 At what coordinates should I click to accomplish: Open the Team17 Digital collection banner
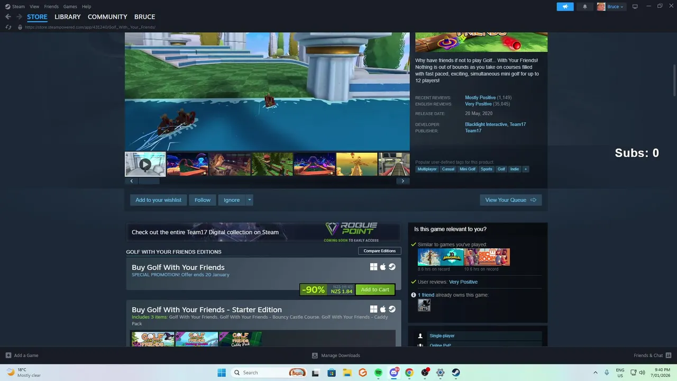[x=263, y=232]
